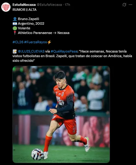Open the @EstufaNecaxa handle link
This screenshot has height=165, width=136.
(x=49, y=5)
